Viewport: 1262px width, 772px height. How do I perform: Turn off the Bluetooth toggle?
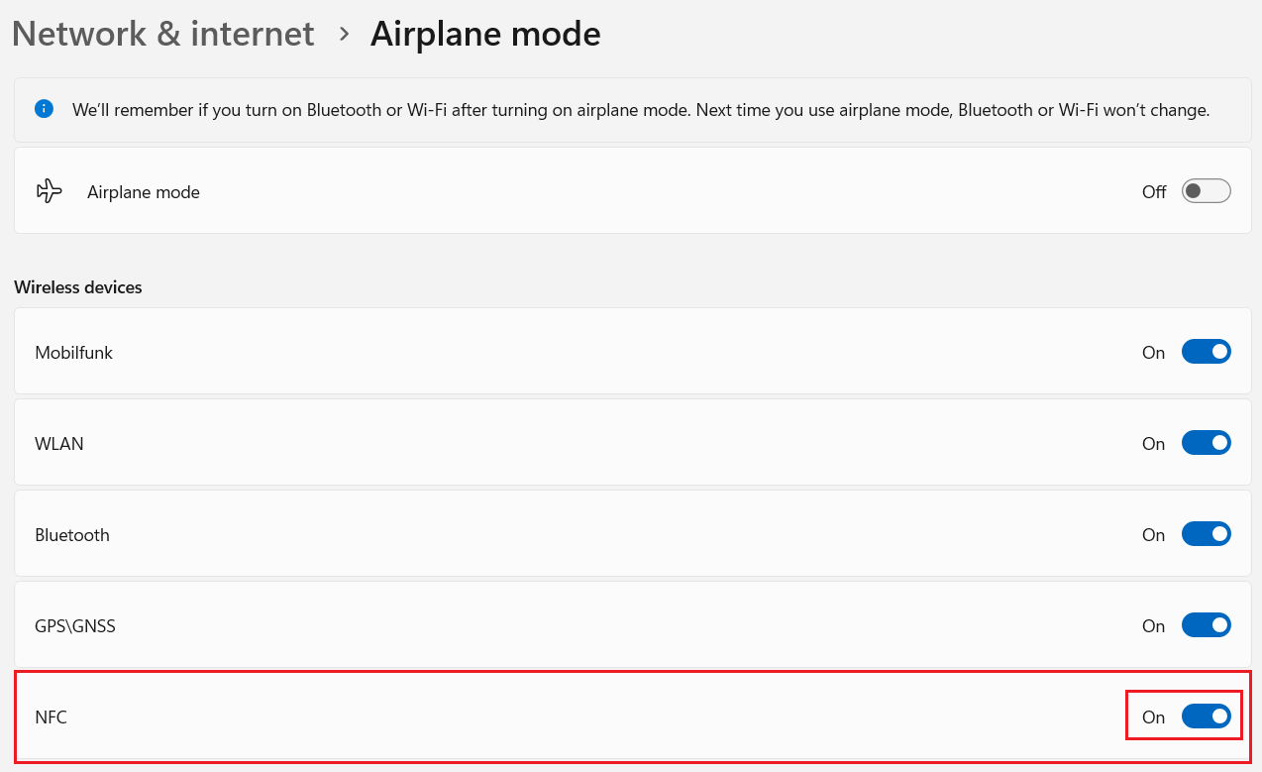1206,534
